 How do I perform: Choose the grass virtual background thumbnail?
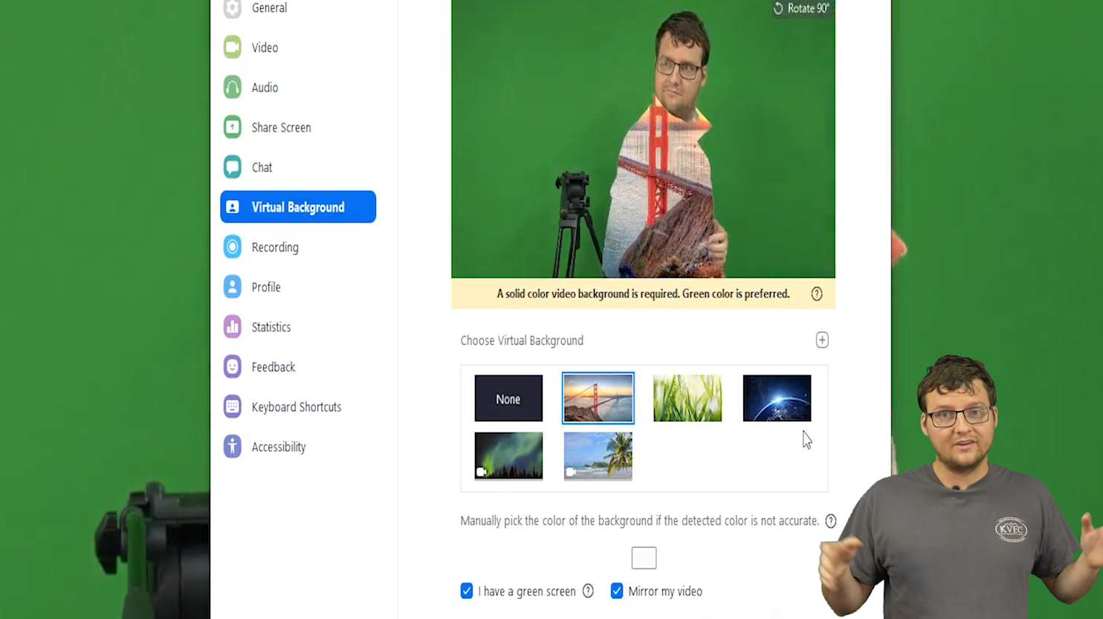688,399
